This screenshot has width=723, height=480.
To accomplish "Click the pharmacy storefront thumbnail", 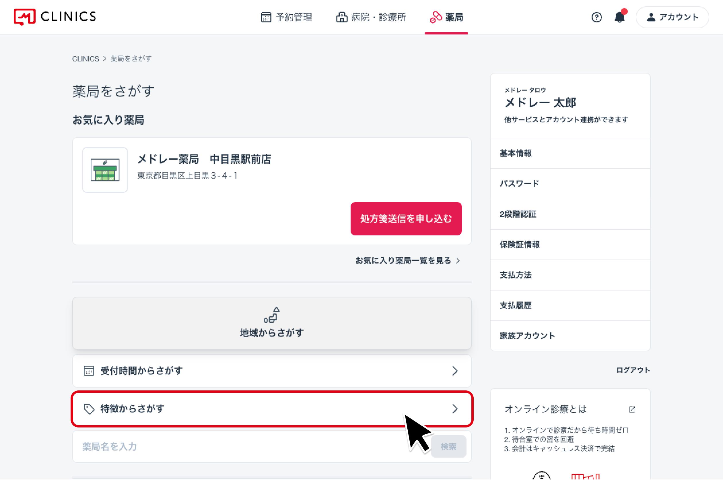I will 105,170.
